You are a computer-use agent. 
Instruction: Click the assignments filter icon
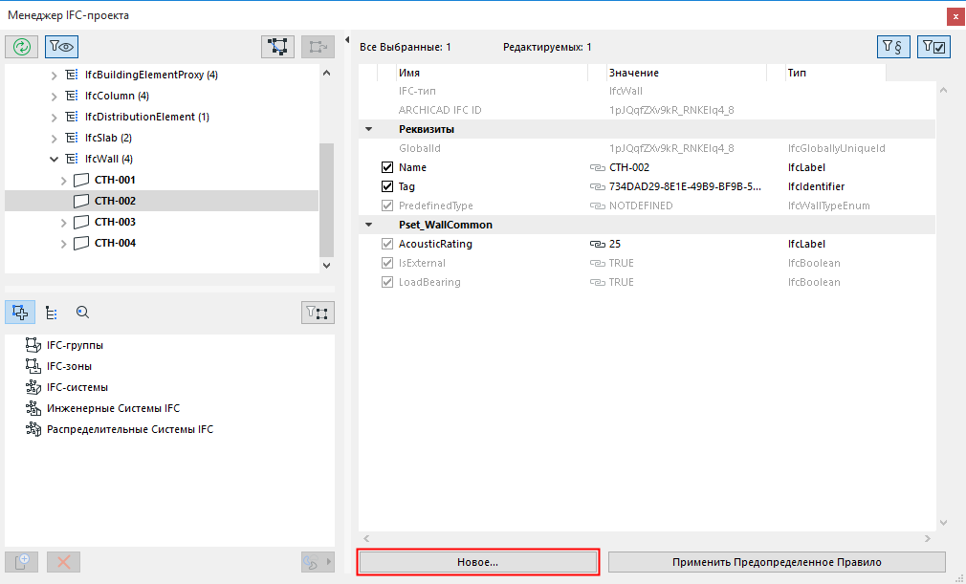317,312
